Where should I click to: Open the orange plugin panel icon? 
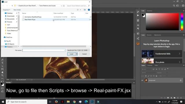[138, 44]
